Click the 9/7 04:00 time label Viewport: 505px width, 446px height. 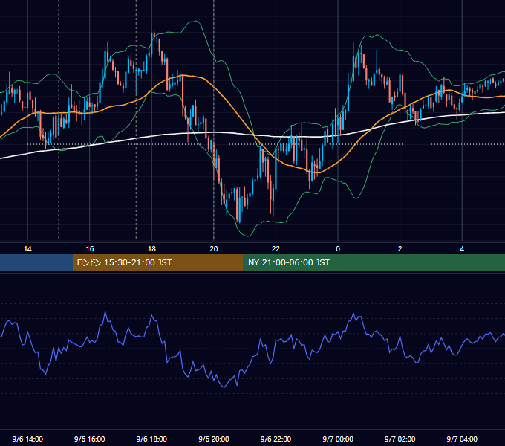pyautogui.click(x=462, y=439)
